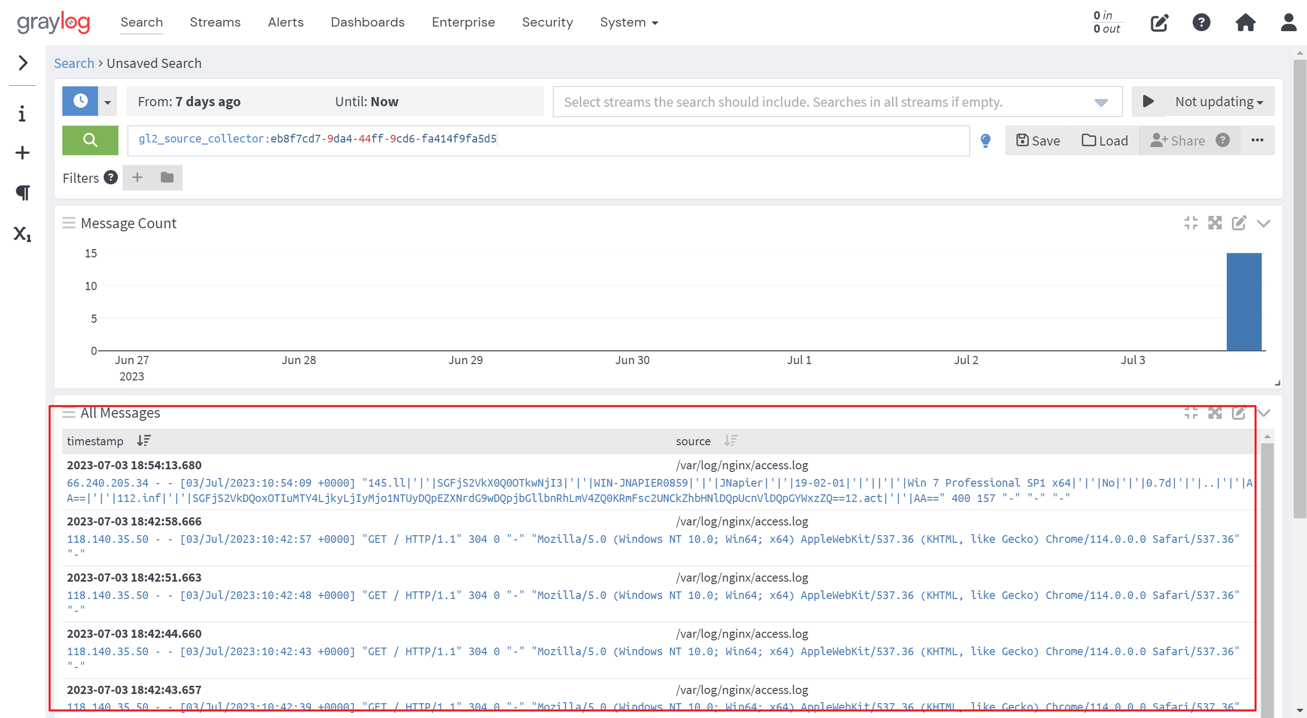Open sidebar create plus icon

22,153
